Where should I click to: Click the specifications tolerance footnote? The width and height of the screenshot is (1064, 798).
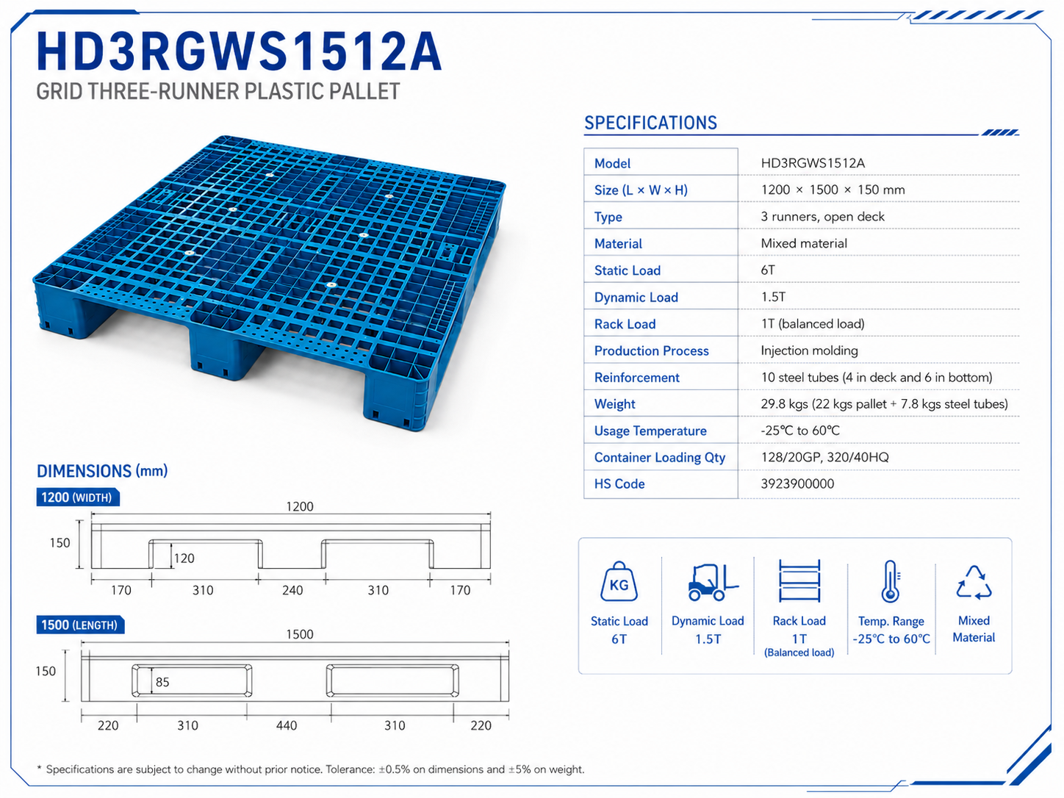(310, 770)
